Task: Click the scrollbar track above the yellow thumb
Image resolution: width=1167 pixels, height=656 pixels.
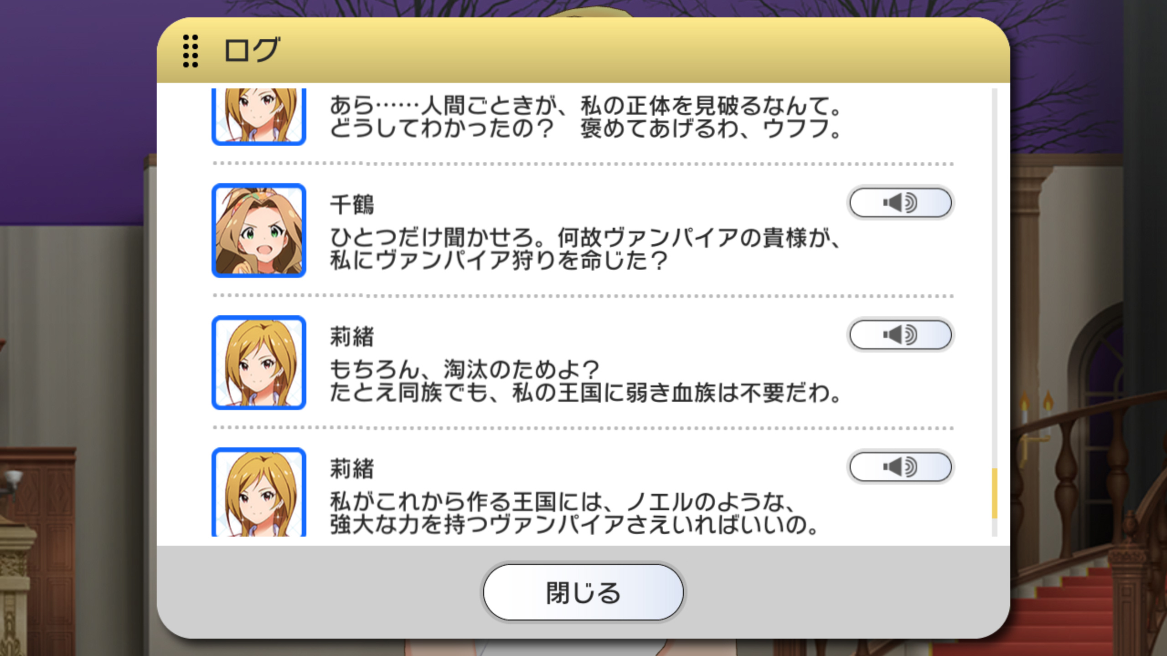Action: coord(995,278)
